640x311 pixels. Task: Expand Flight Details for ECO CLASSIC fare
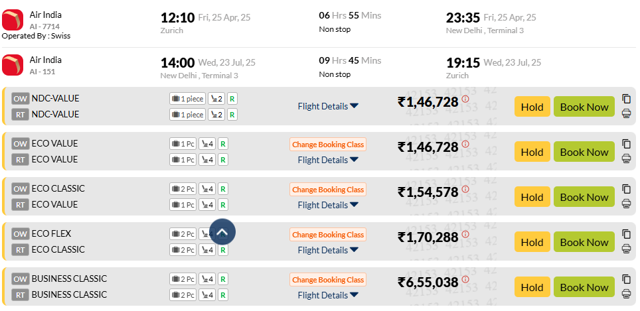(328, 205)
